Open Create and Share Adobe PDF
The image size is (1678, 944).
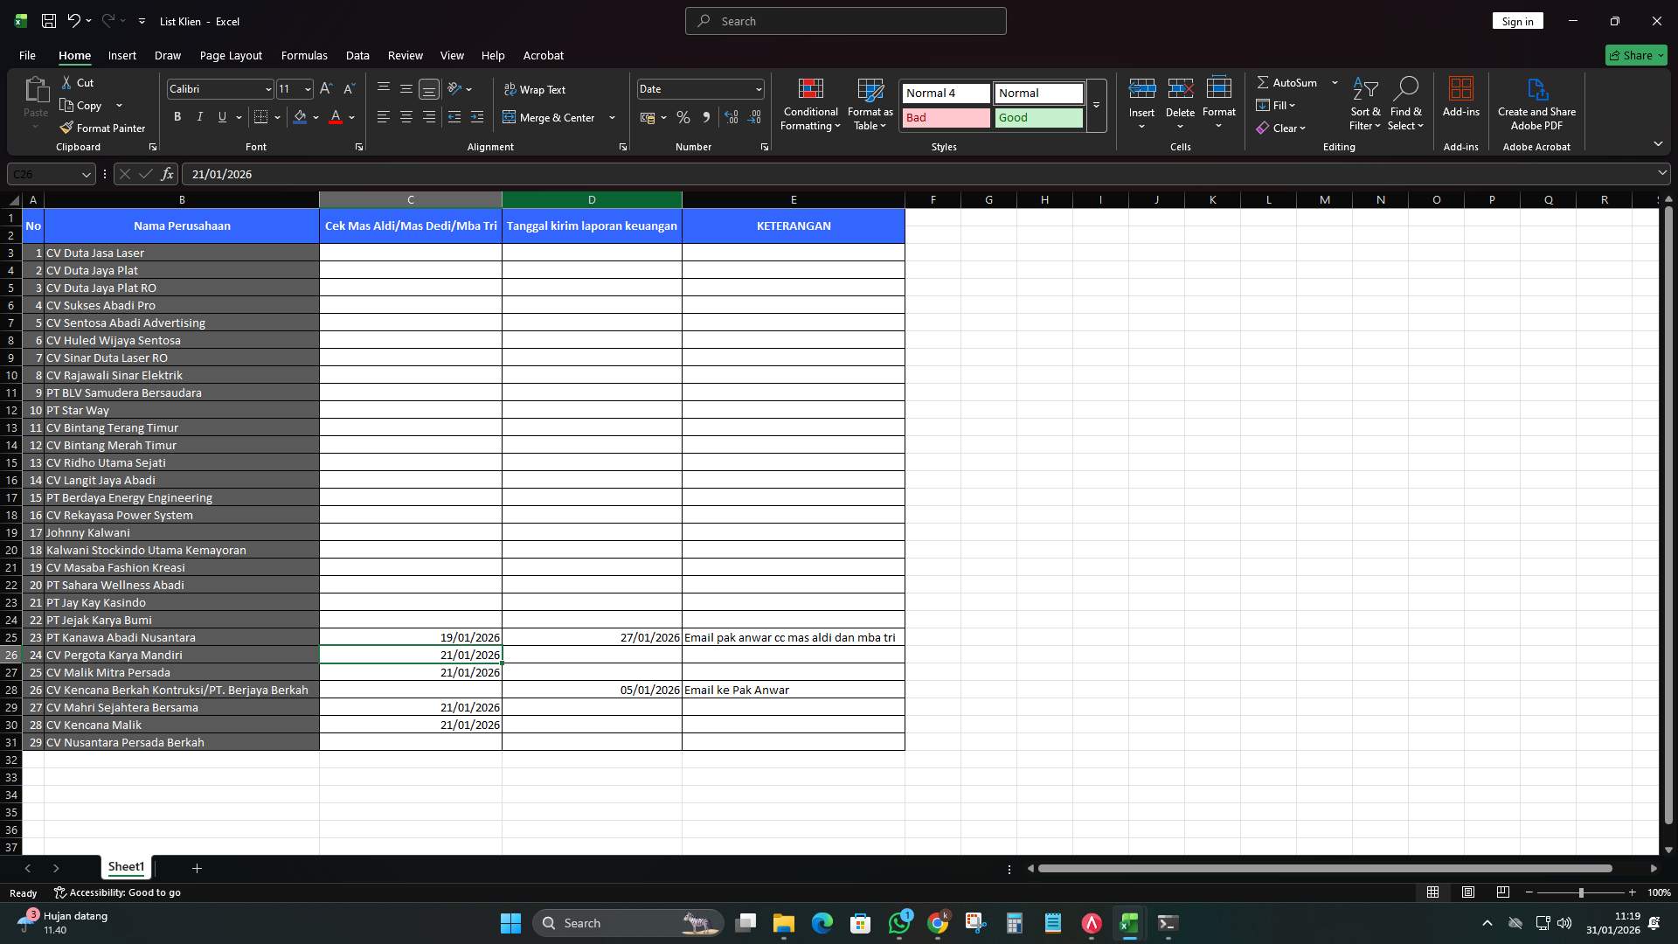point(1536,105)
